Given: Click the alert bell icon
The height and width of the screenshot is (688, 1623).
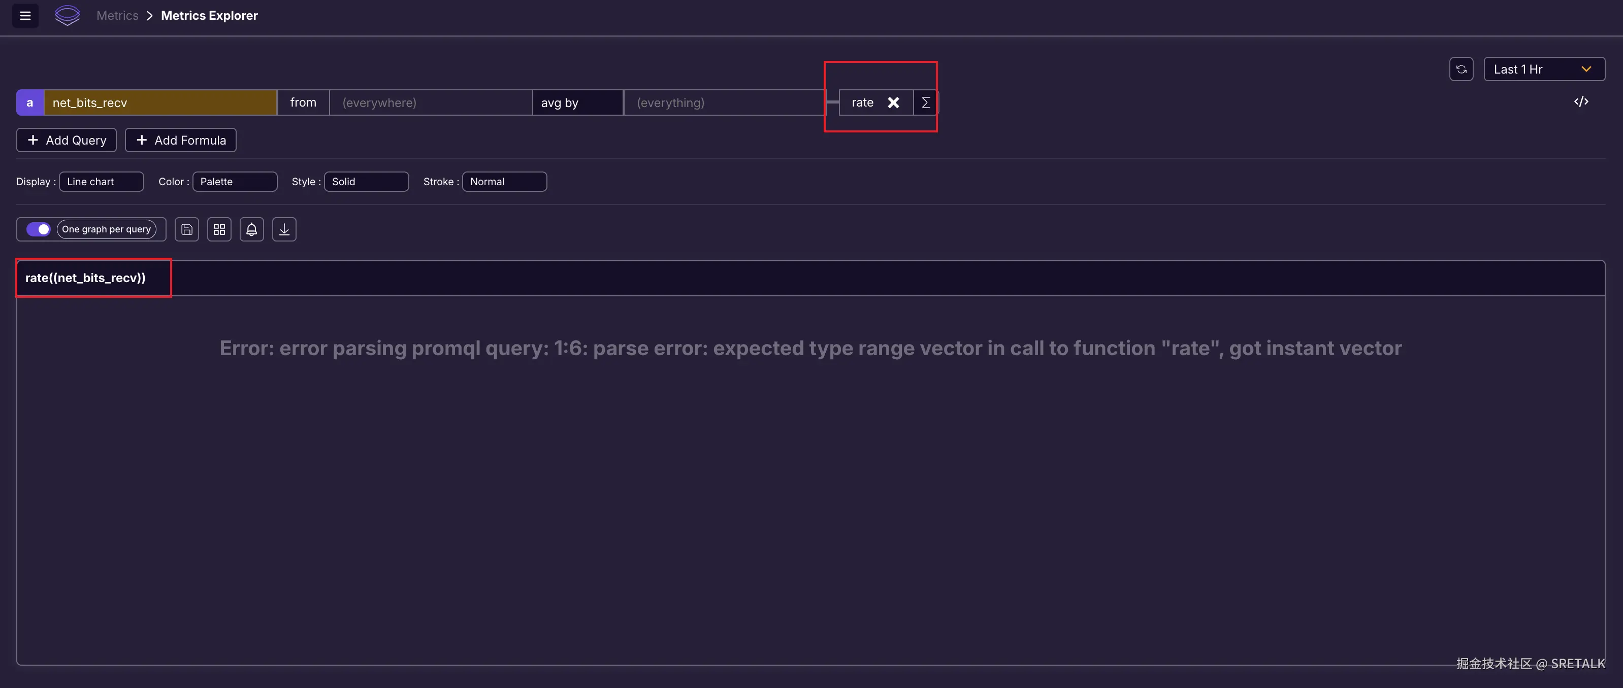Looking at the screenshot, I should tap(251, 229).
